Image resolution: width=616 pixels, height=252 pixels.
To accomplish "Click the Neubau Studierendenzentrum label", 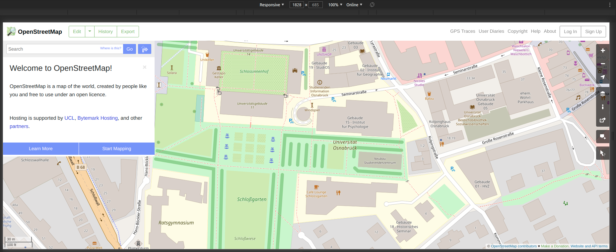I will click(x=380, y=161).
